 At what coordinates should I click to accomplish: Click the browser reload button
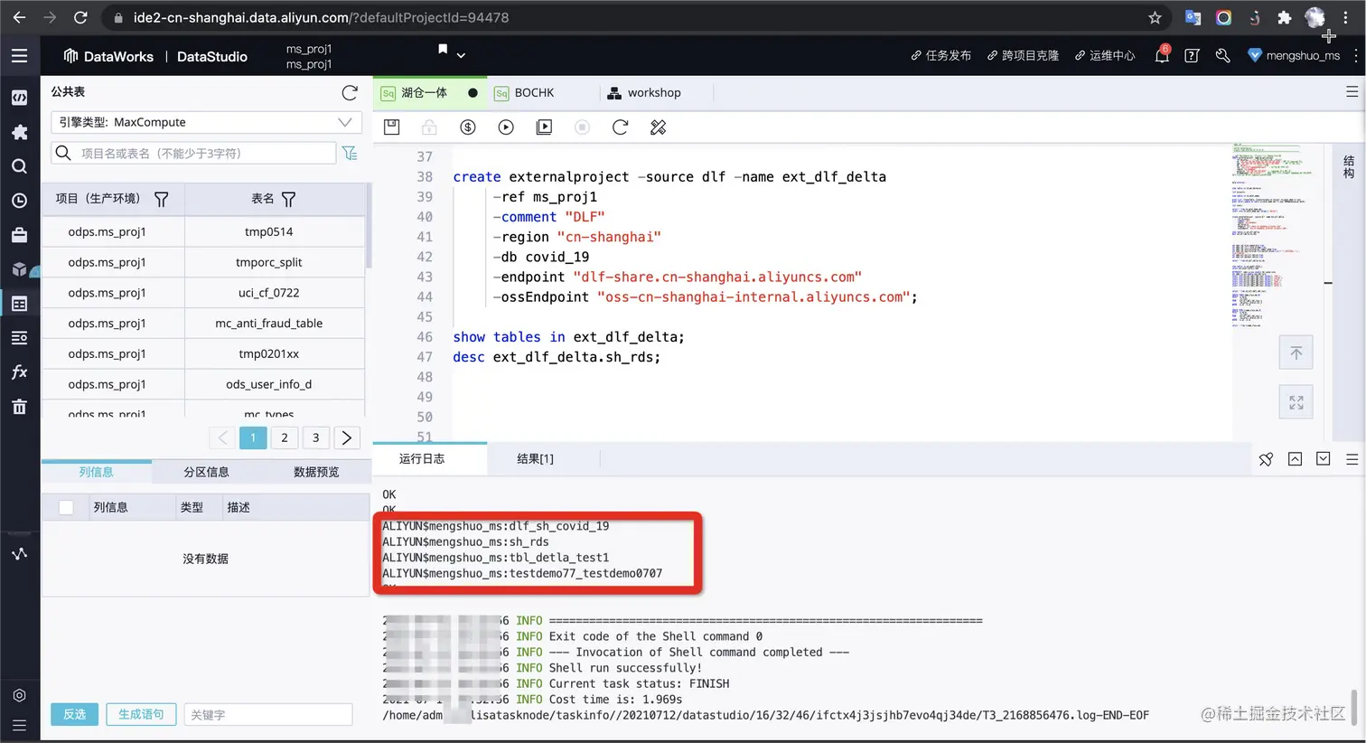coord(80,17)
